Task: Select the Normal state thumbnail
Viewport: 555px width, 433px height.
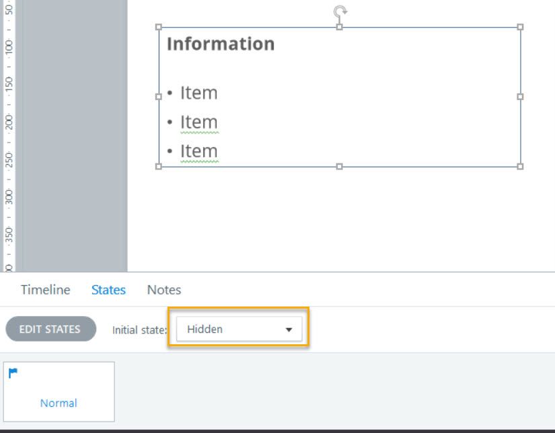Action: [x=59, y=392]
